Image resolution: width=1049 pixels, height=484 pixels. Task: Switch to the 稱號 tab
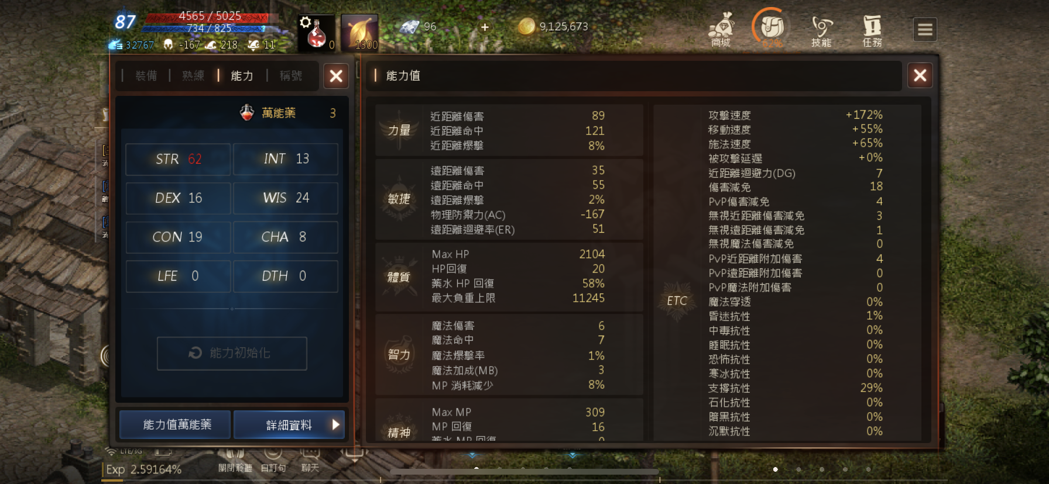(291, 75)
